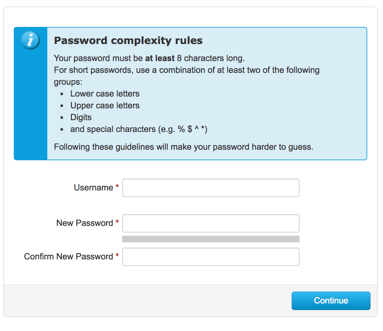This screenshot has height=331, width=383.
Task: Click the Upper case letters bullet item
Action: (x=105, y=105)
